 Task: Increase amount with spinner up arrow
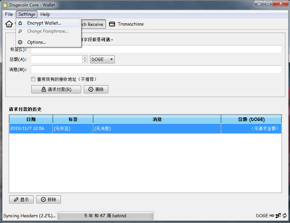tap(85, 58)
